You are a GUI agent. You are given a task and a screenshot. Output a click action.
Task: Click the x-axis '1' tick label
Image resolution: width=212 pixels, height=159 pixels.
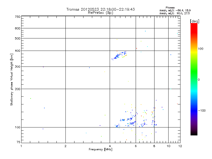(x=21, y=146)
